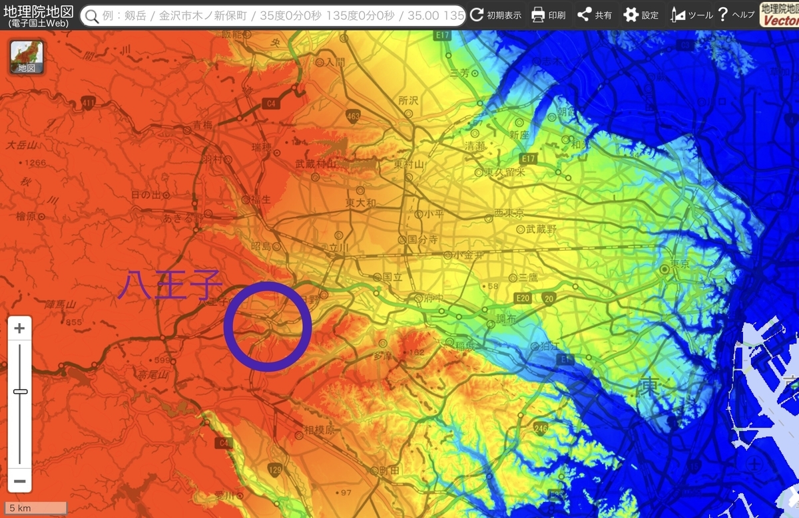Click the 5 km scale bar
The height and width of the screenshot is (518, 799).
[x=37, y=508]
